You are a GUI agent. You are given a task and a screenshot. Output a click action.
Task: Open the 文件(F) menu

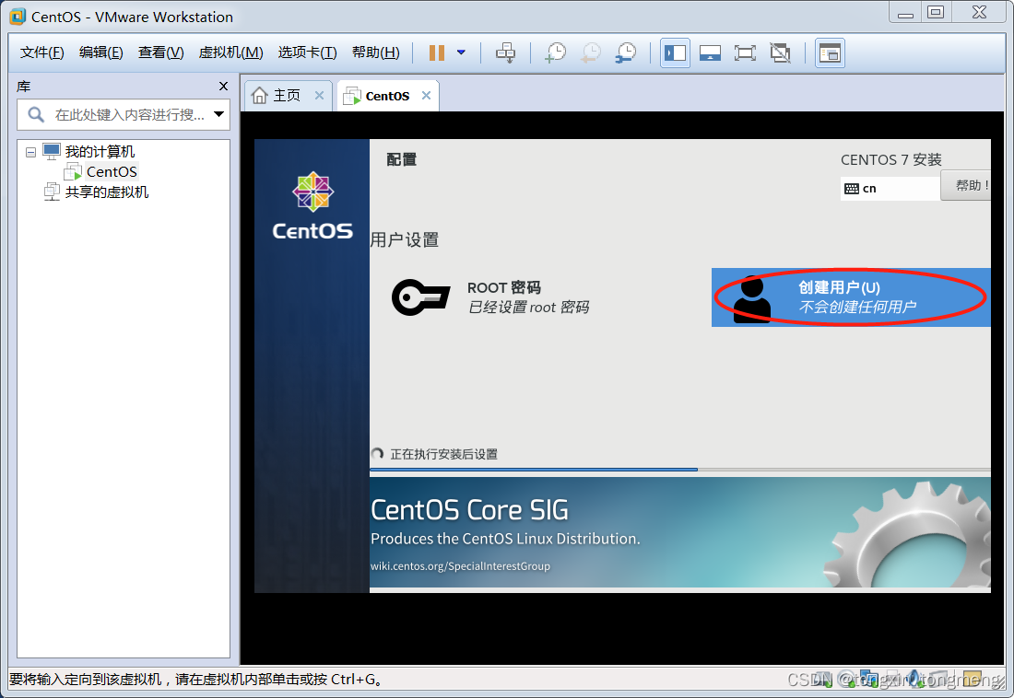tap(42, 52)
